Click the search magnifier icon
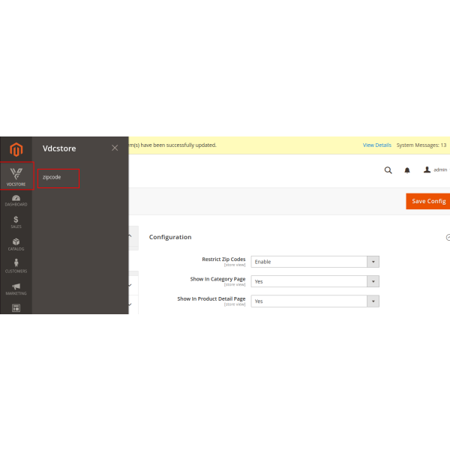 click(x=388, y=170)
